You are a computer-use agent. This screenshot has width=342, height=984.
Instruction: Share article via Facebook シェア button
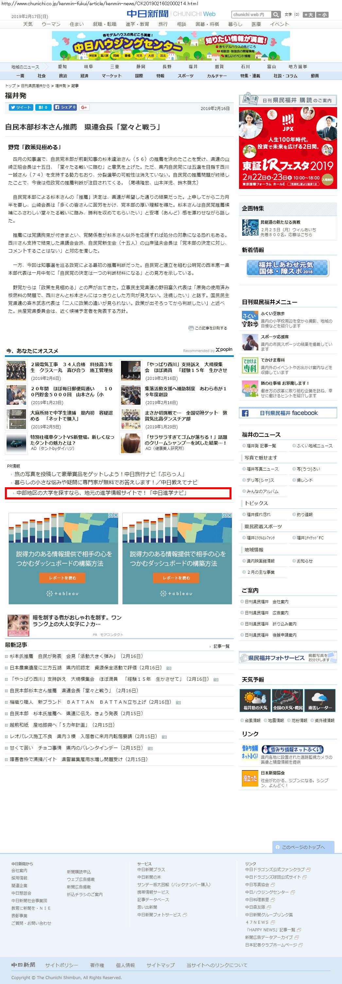coord(65,107)
